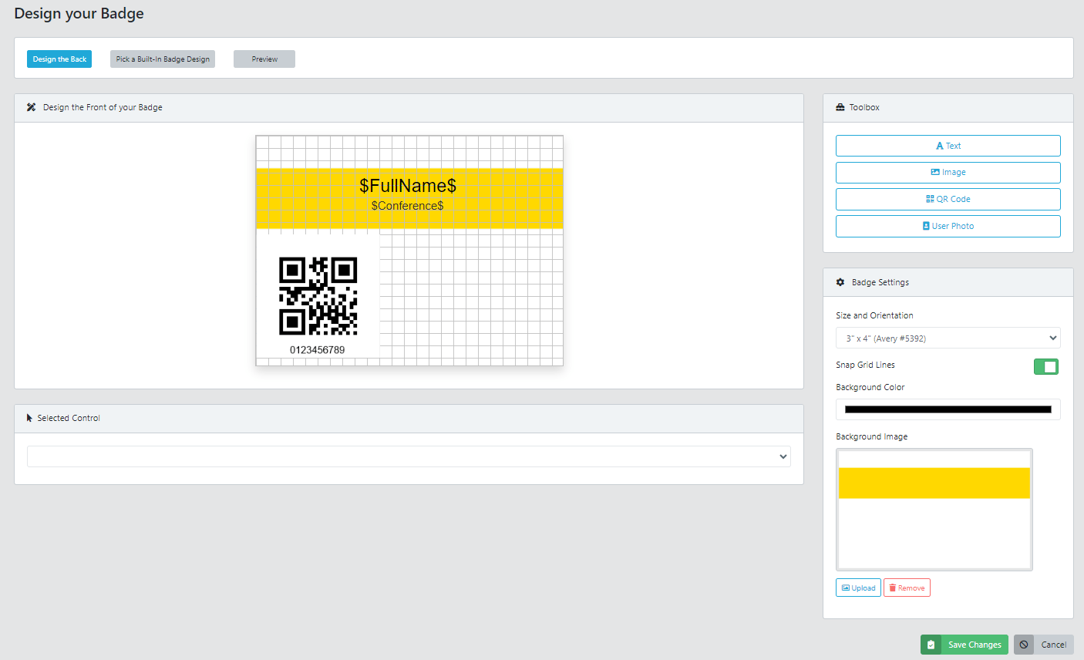This screenshot has height=660, width=1084.
Task: Click the ban icon on Cancel button
Action: [x=1024, y=645]
